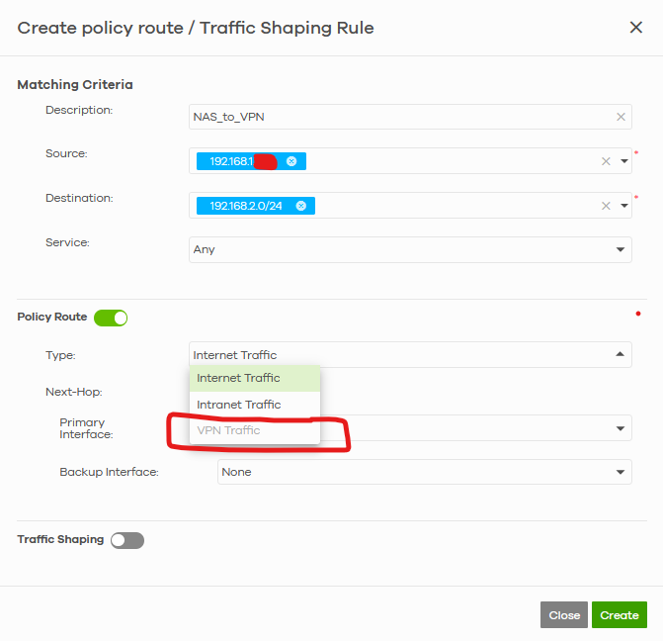663x641 pixels.
Task: Click the green Create button
Action: 619,614
